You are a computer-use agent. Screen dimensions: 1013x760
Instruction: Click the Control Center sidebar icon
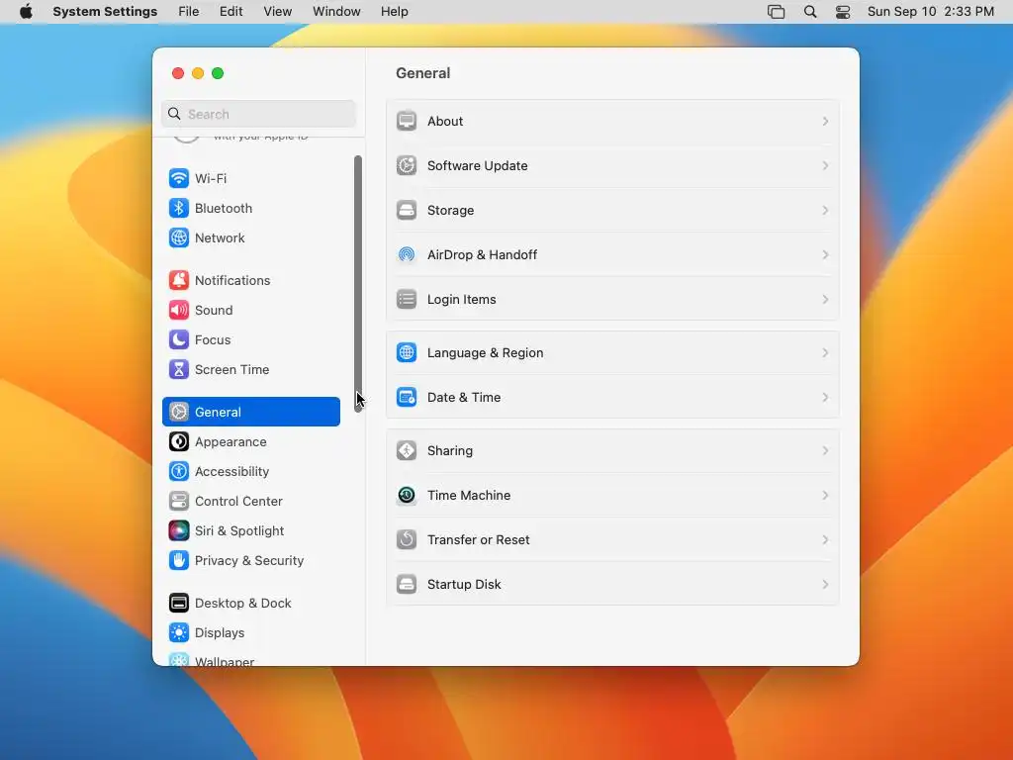(179, 501)
